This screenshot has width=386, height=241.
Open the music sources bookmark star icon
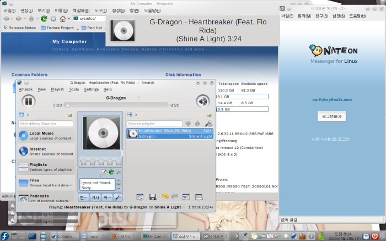pyautogui.click(x=70, y=115)
